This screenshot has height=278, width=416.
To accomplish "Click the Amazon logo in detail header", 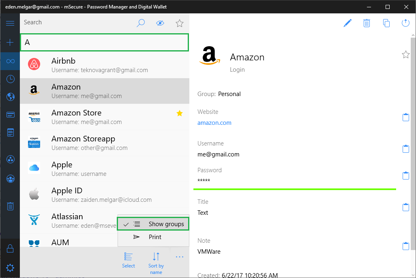I will pyautogui.click(x=210, y=56).
